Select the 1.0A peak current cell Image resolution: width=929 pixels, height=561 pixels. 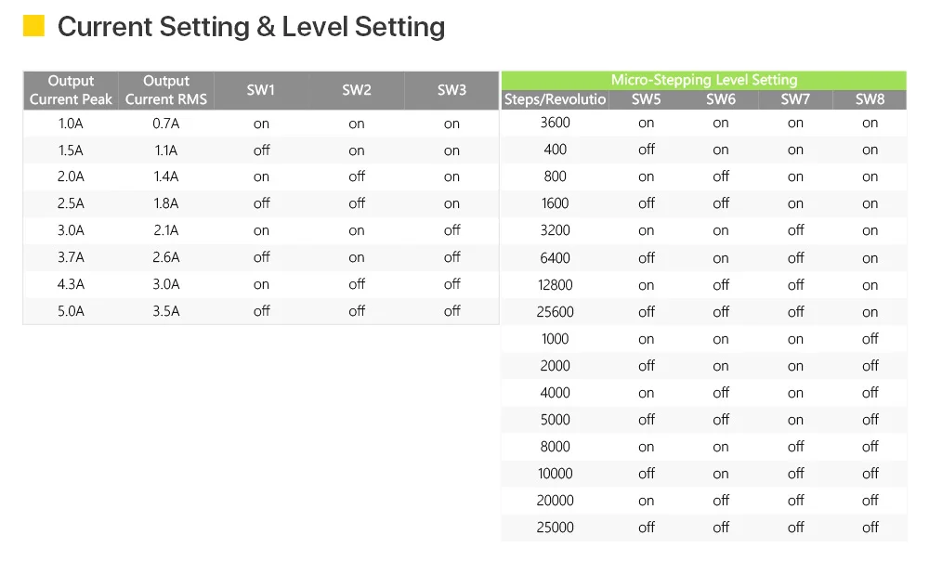(x=71, y=124)
